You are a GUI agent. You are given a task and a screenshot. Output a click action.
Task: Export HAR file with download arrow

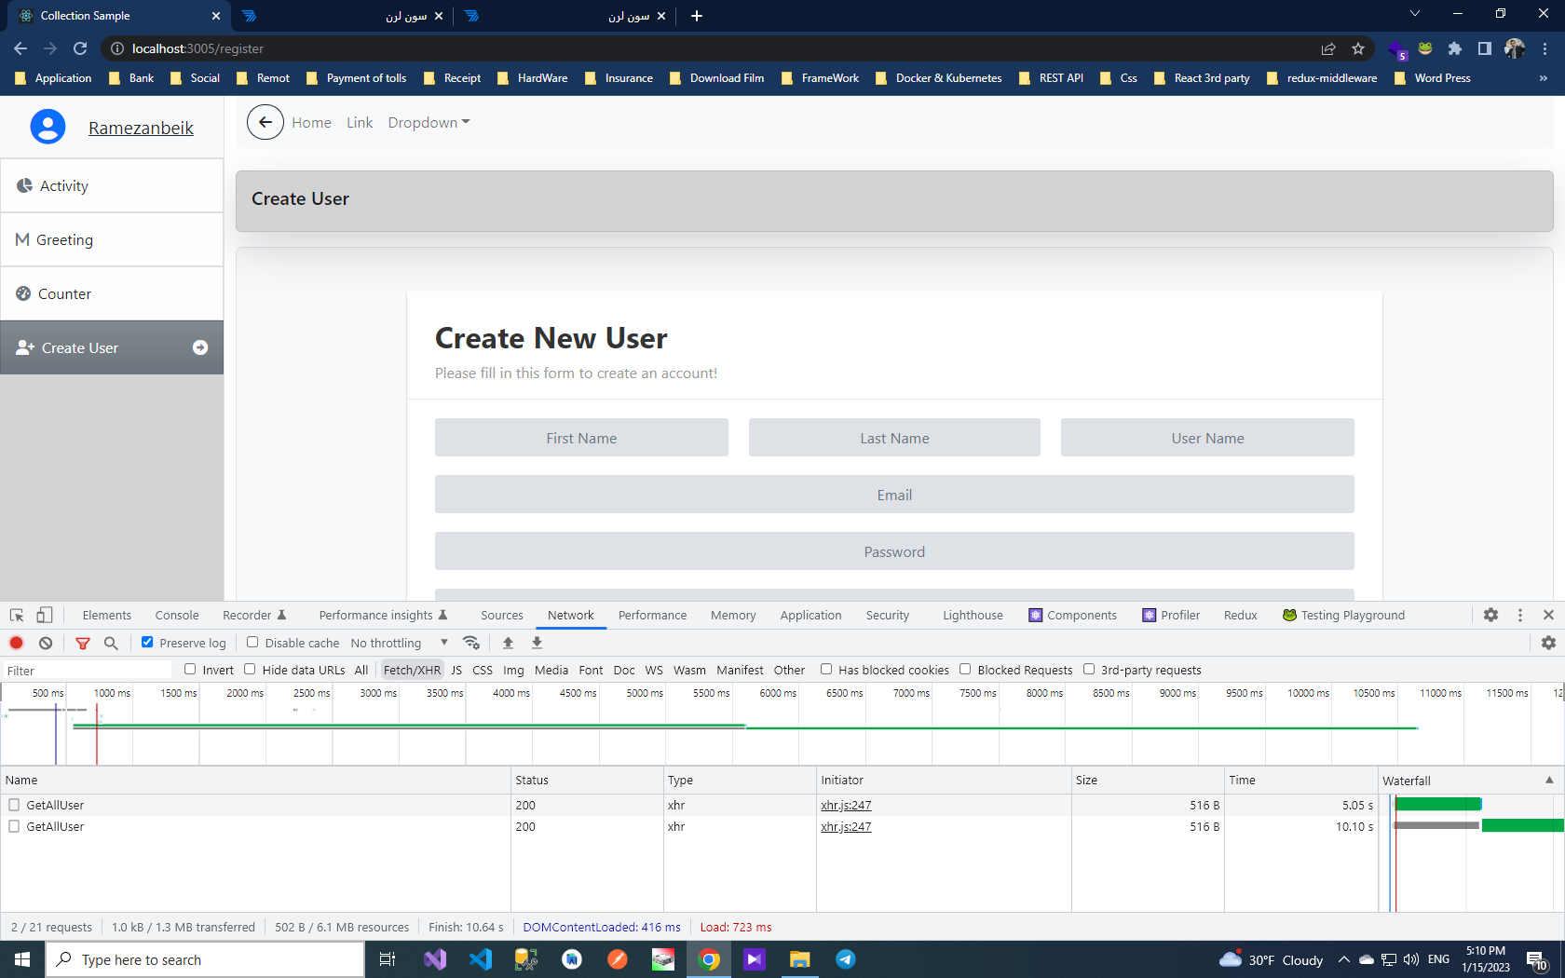coord(537,643)
